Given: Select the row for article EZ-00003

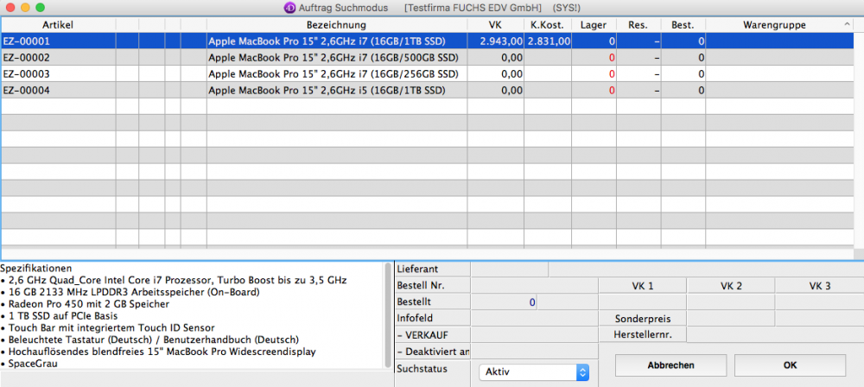Looking at the screenshot, I should coord(259,73).
